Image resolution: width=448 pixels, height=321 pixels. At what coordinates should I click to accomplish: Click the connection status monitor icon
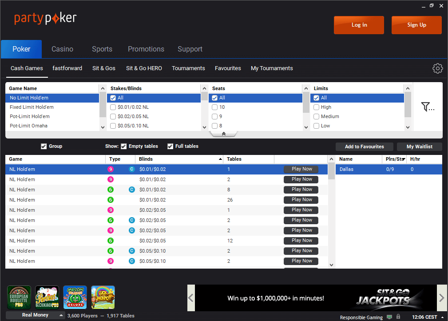[x=389, y=317]
